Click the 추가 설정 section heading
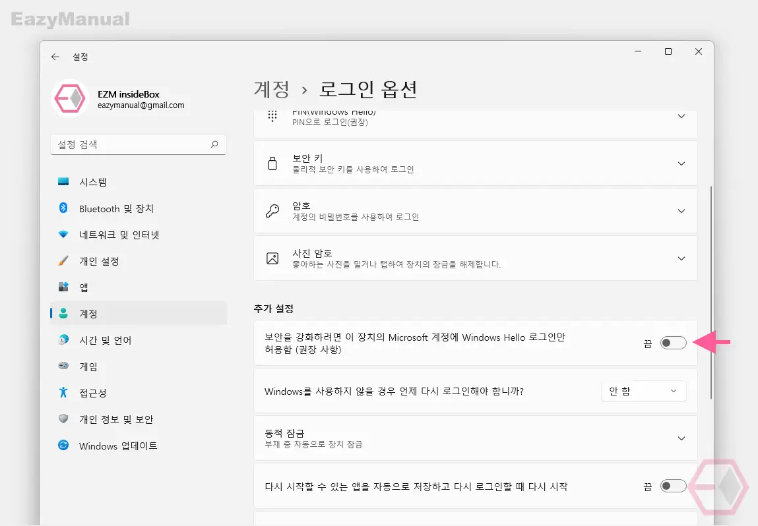Screen dimensions: 758x526 (x=274, y=308)
